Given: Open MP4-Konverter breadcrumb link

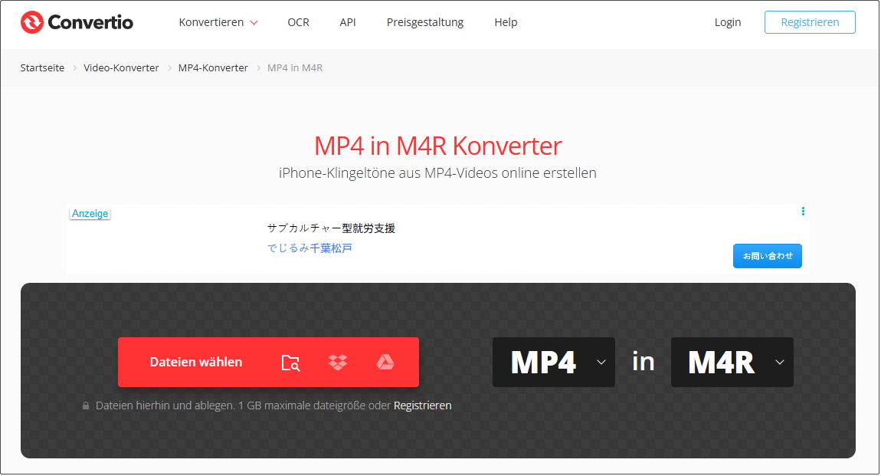Looking at the screenshot, I should coord(213,68).
